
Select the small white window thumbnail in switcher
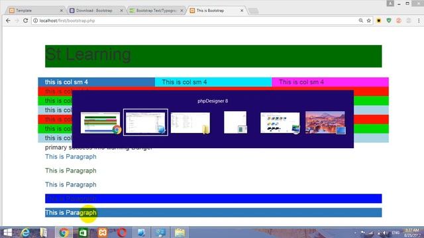pyautogui.click(x=235, y=122)
